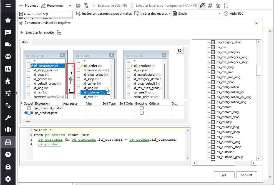Click the ps_cms_lang table icon

pos(213,67)
